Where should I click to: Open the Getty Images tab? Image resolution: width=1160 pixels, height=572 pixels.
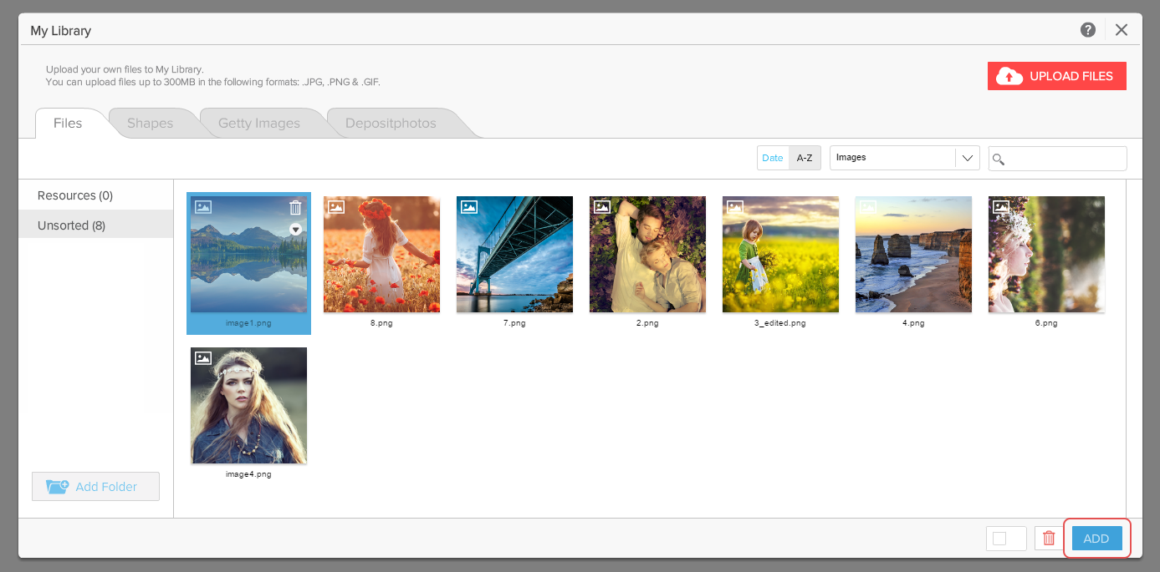(258, 124)
